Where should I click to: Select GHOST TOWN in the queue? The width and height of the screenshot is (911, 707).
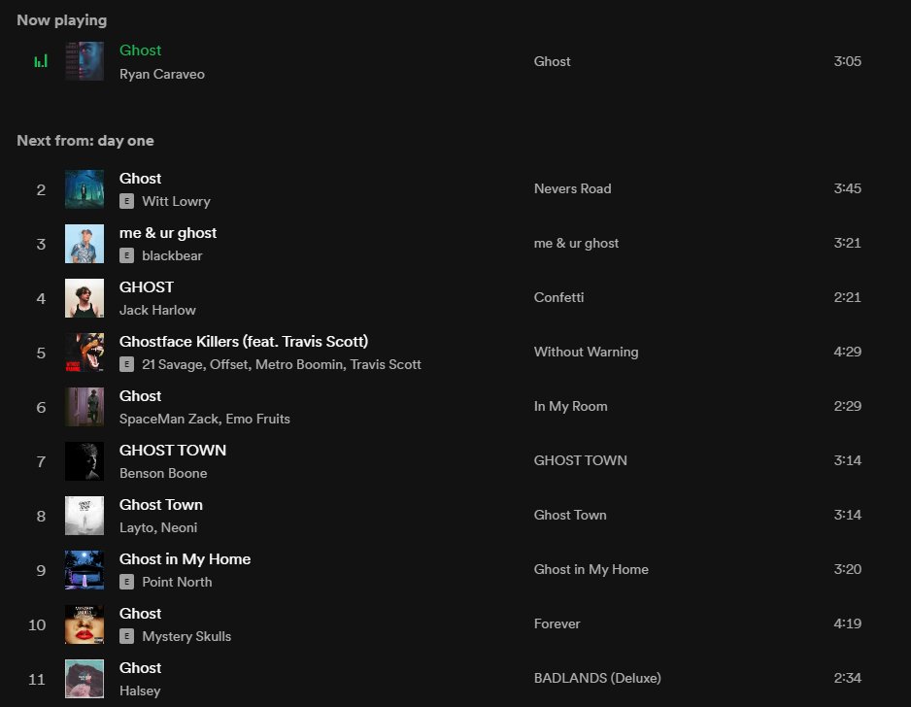pos(172,450)
